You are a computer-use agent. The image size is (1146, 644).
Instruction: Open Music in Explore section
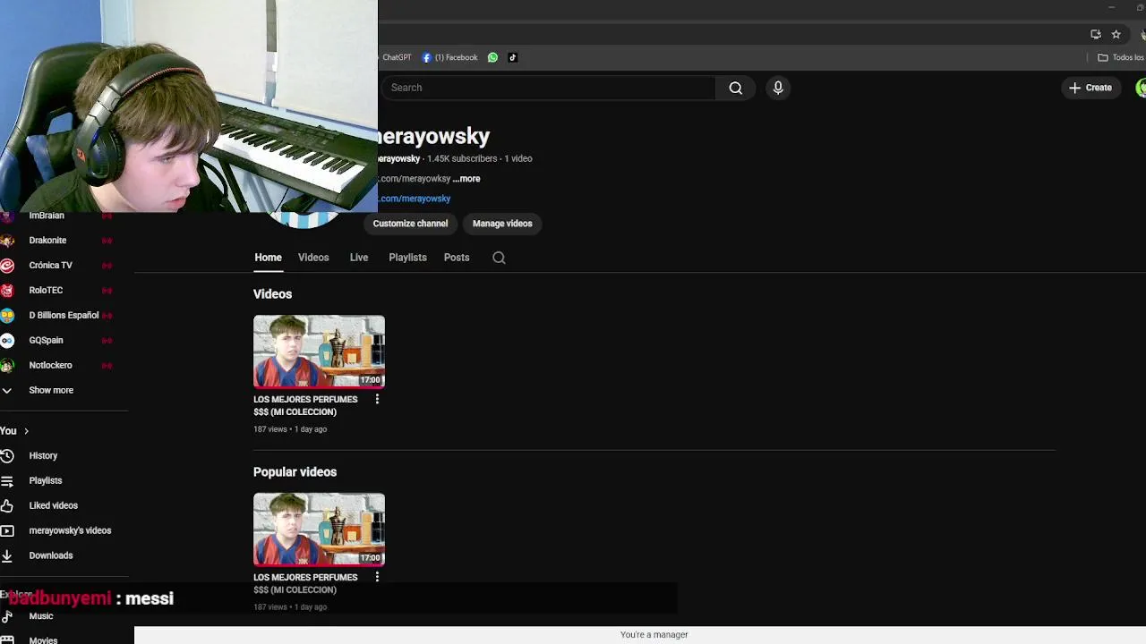[41, 616]
